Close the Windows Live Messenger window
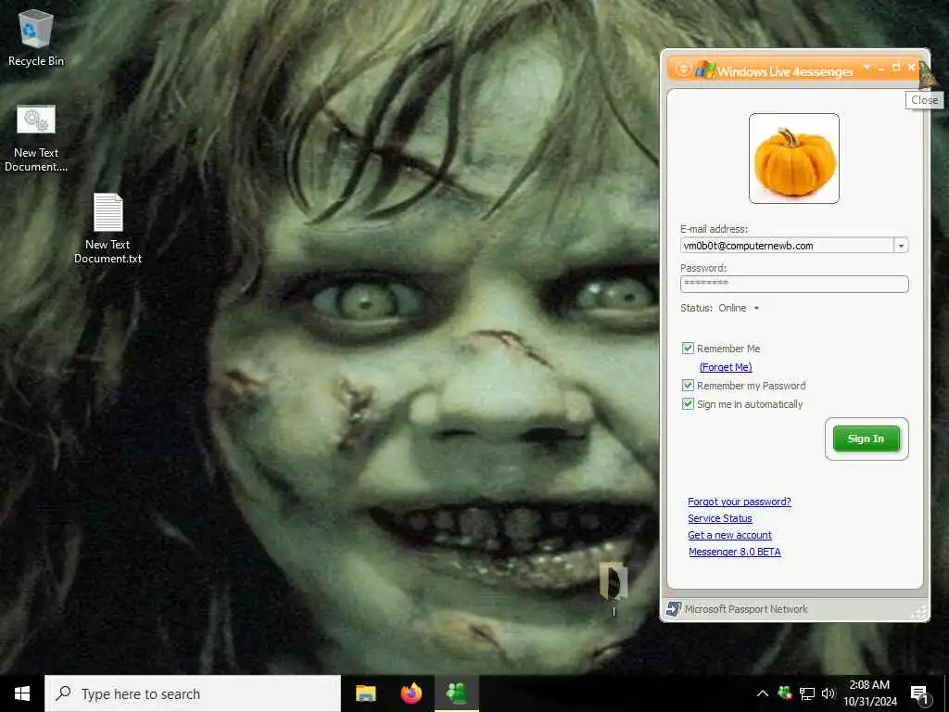 (912, 67)
